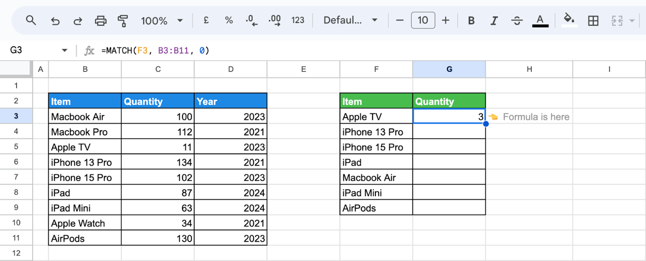
Task: Select cell G3 showing 3
Action: [x=449, y=117]
